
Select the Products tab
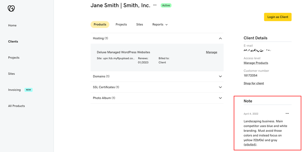pyautogui.click(x=100, y=24)
